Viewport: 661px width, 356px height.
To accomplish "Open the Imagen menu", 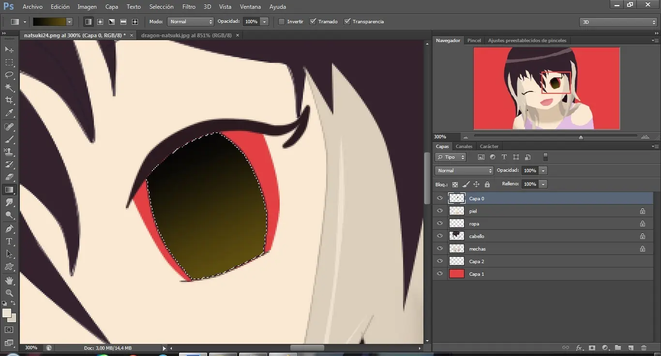I will pyautogui.click(x=87, y=7).
